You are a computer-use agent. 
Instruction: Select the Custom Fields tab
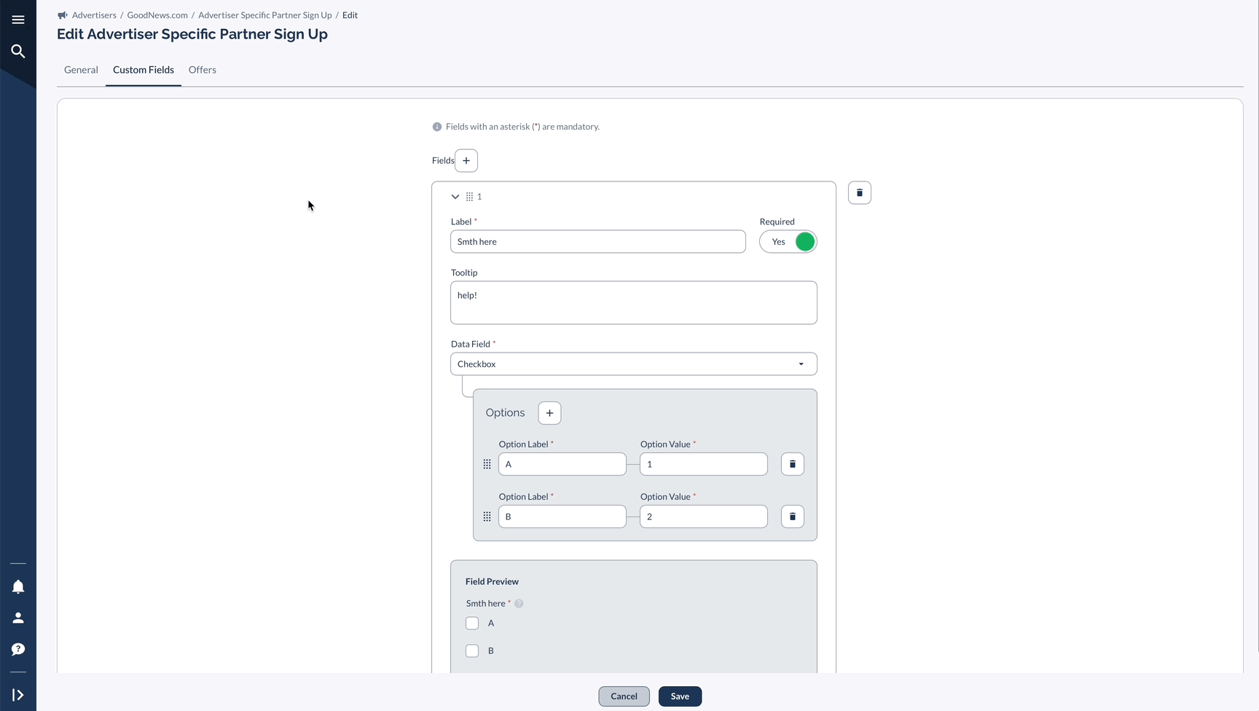144,70
